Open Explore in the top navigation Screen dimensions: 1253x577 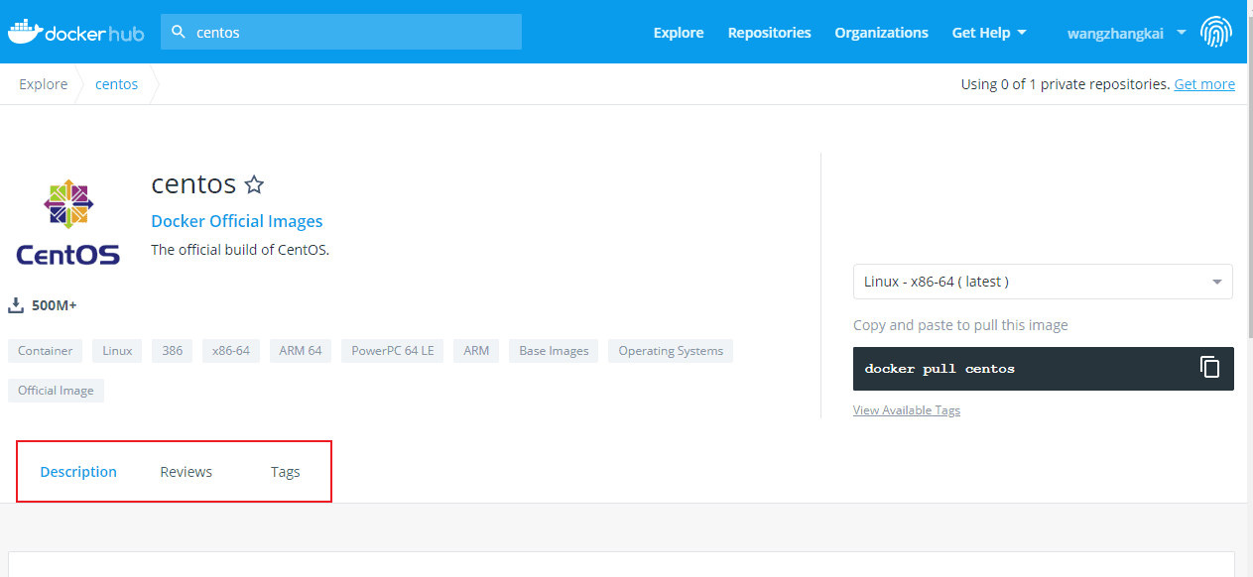pyautogui.click(x=679, y=33)
